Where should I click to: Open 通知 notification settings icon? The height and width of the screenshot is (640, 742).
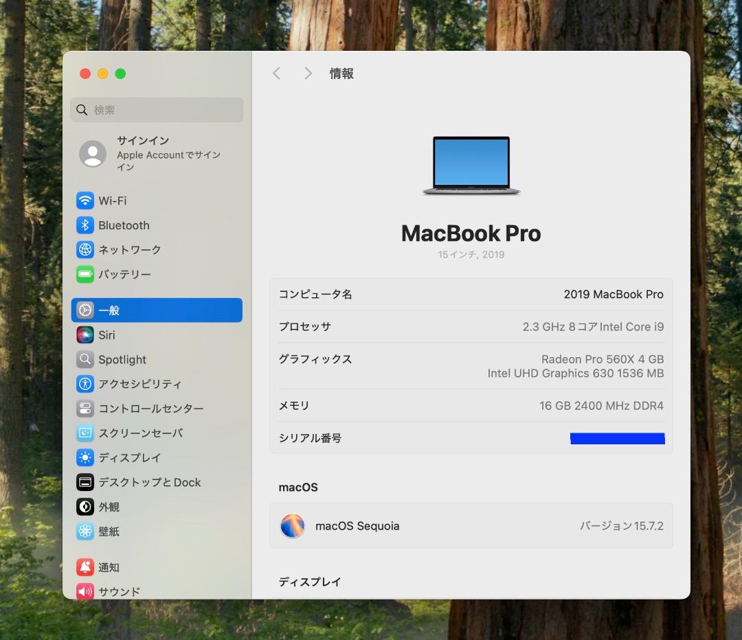85,567
